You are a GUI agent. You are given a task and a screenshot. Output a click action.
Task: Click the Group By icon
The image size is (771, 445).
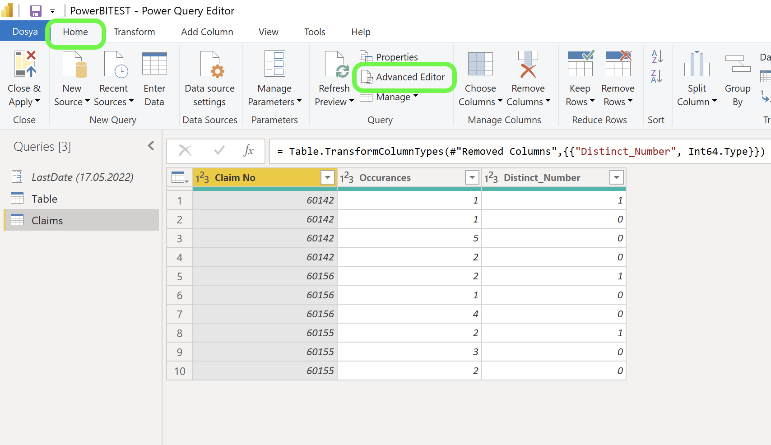[x=738, y=64]
